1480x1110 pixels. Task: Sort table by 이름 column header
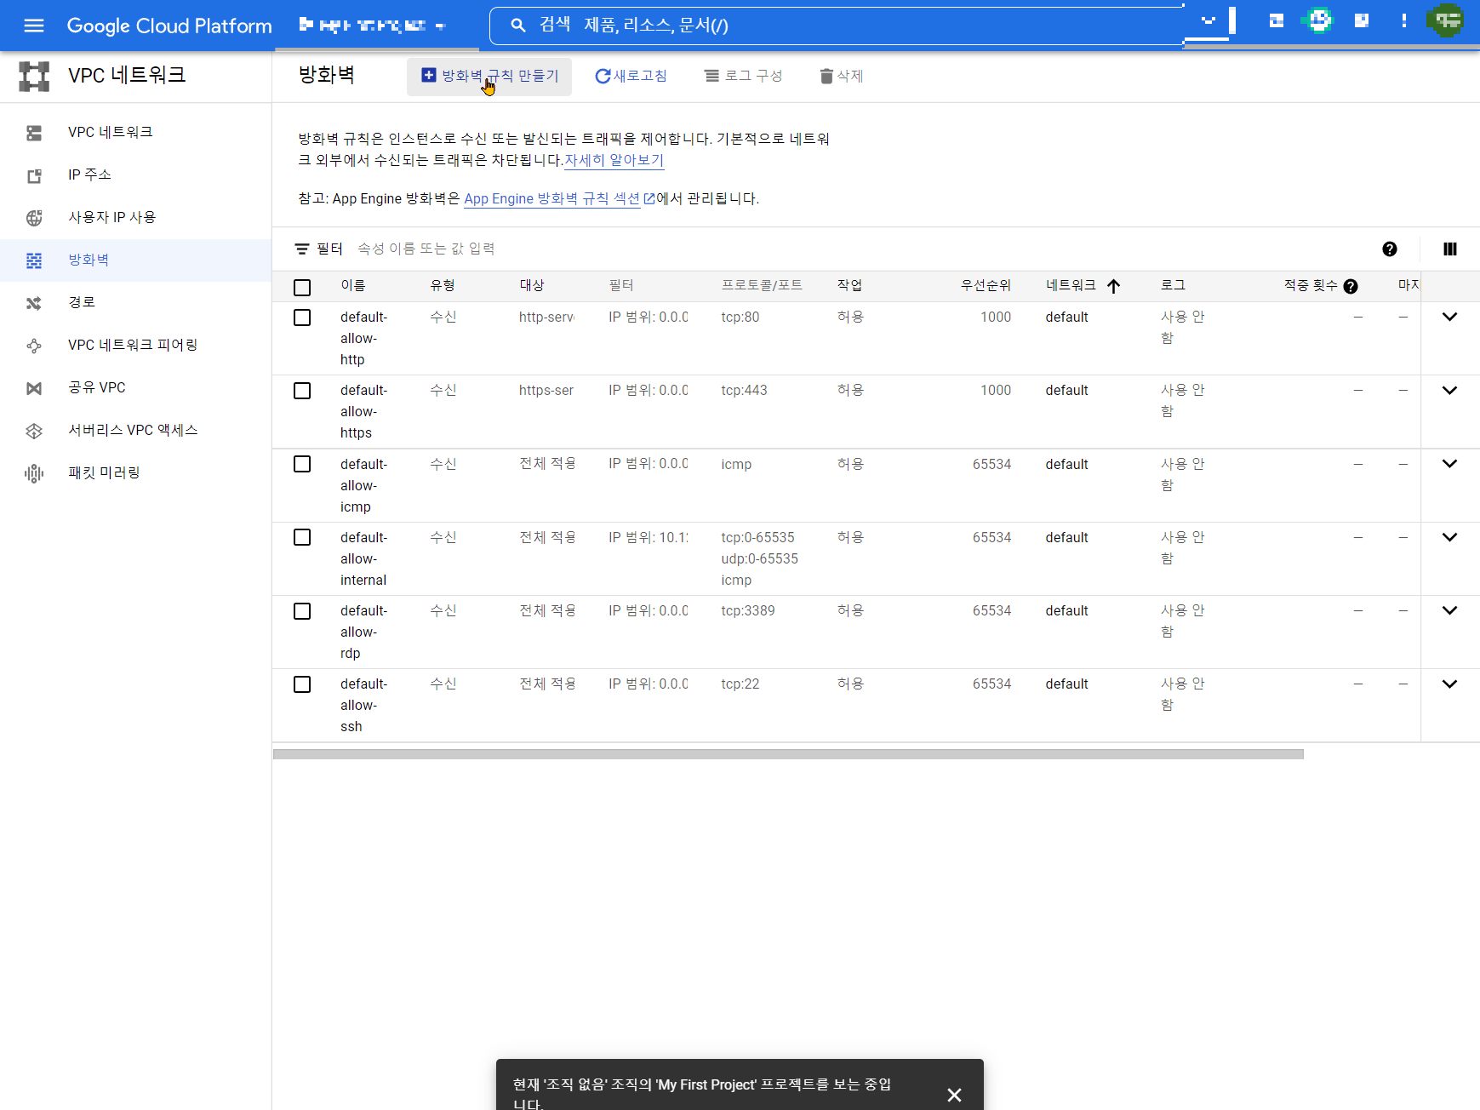(x=353, y=286)
